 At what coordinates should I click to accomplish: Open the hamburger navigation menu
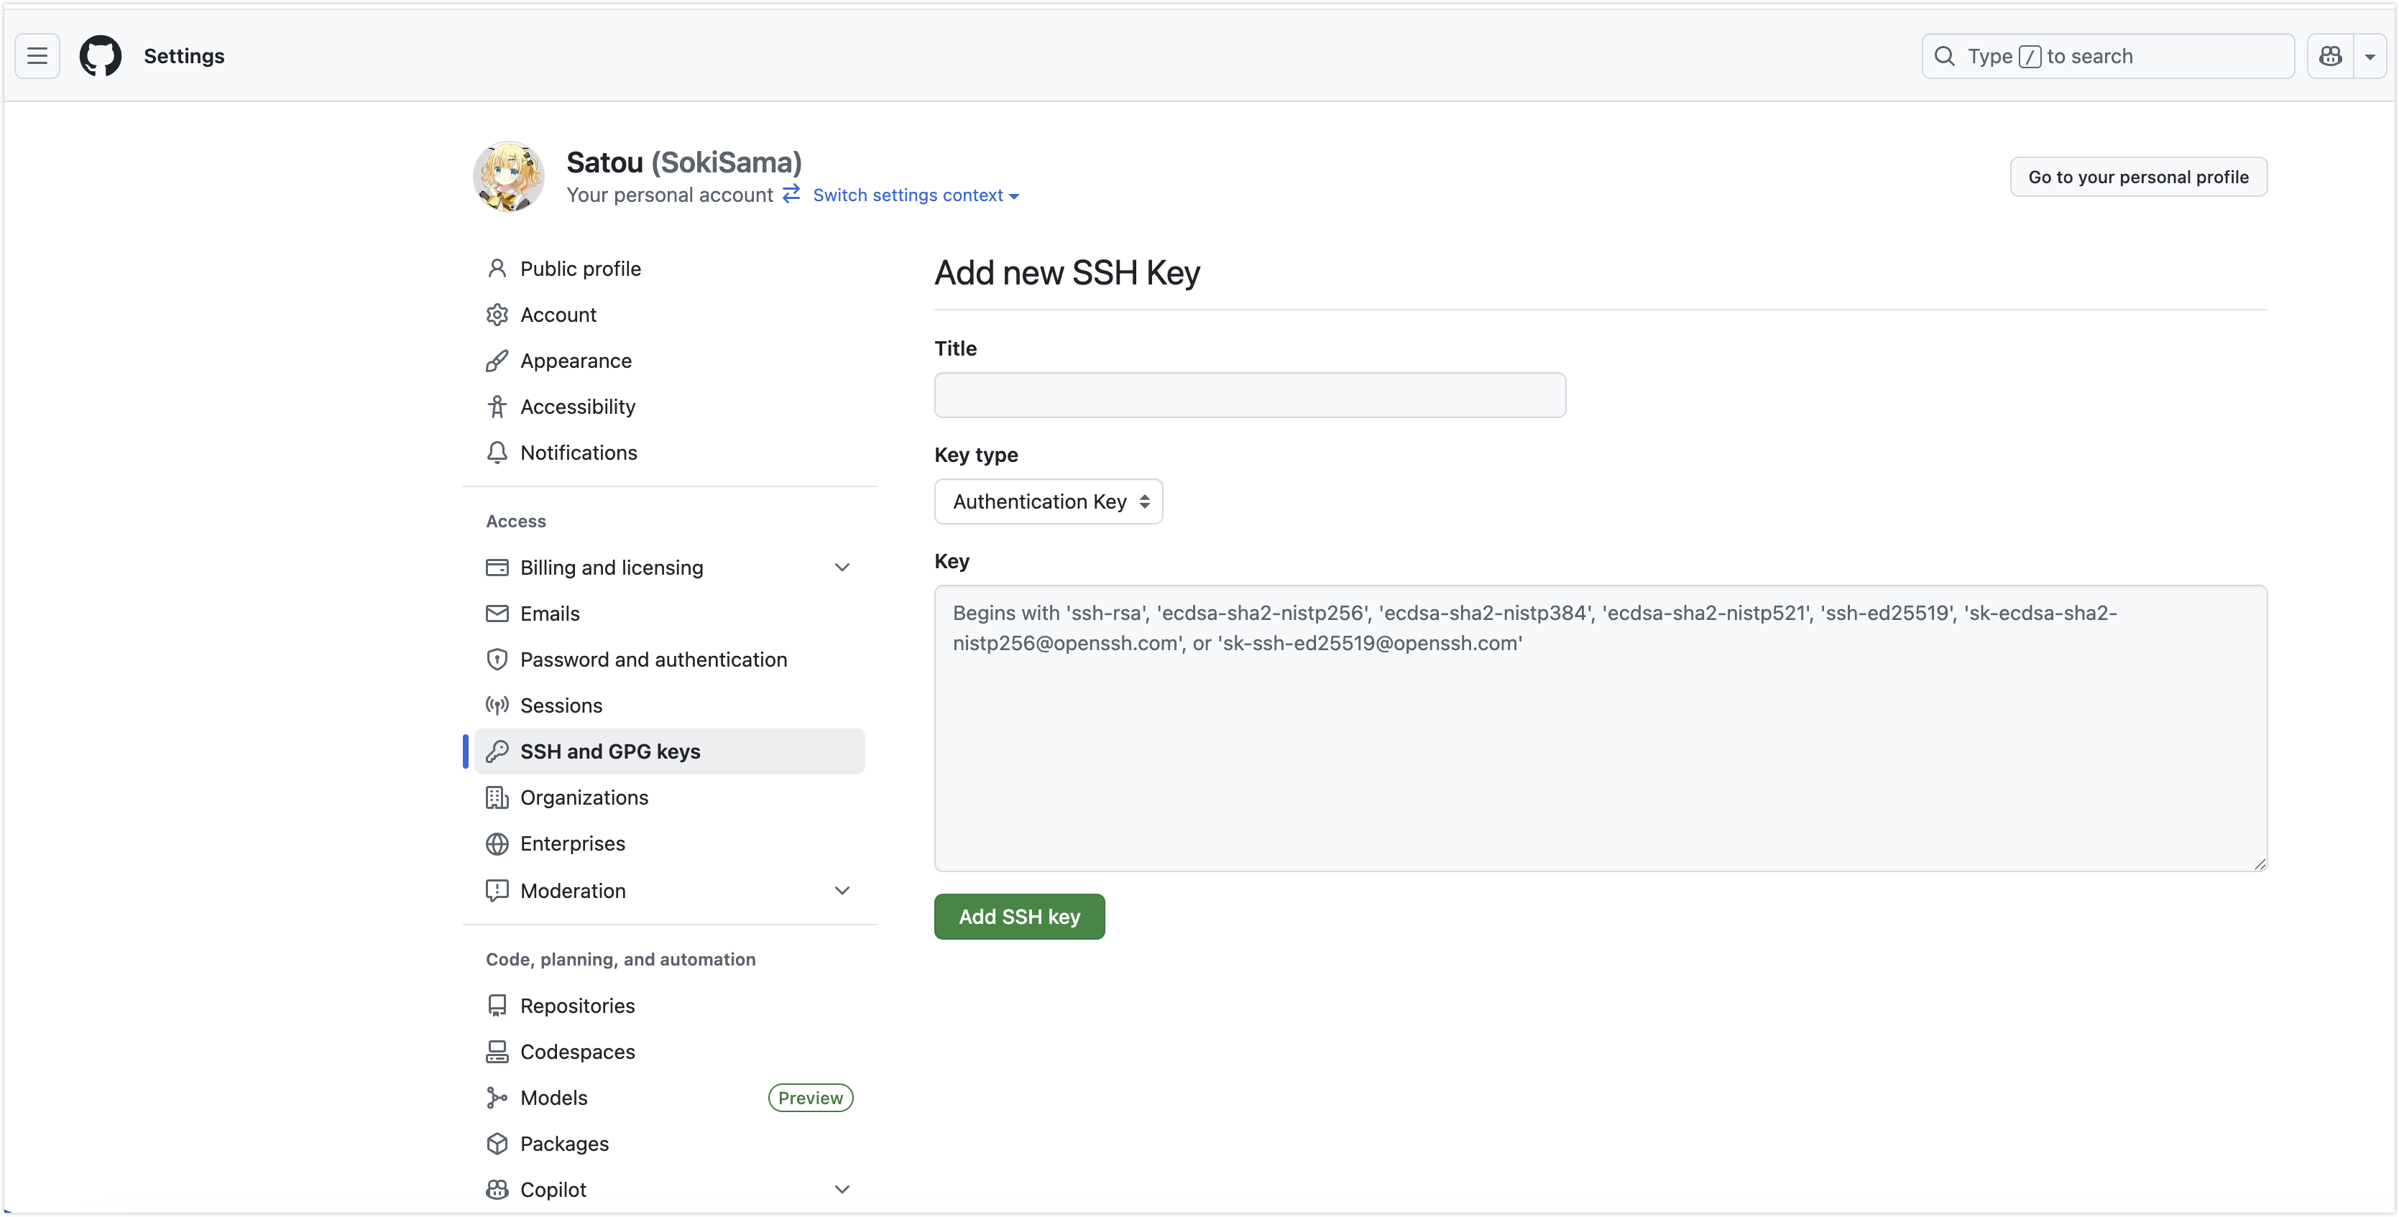pyautogui.click(x=37, y=56)
